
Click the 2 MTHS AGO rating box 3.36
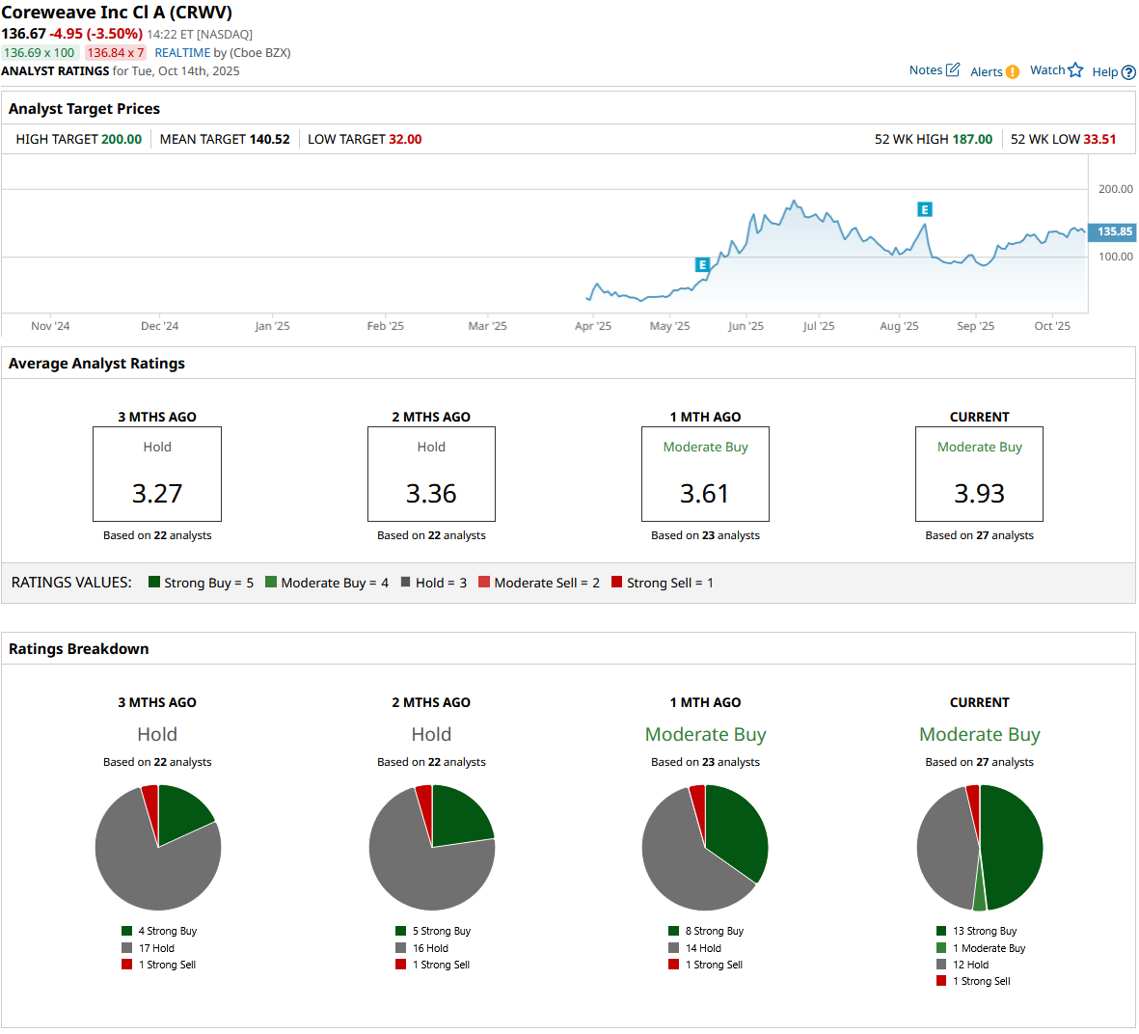(x=431, y=475)
